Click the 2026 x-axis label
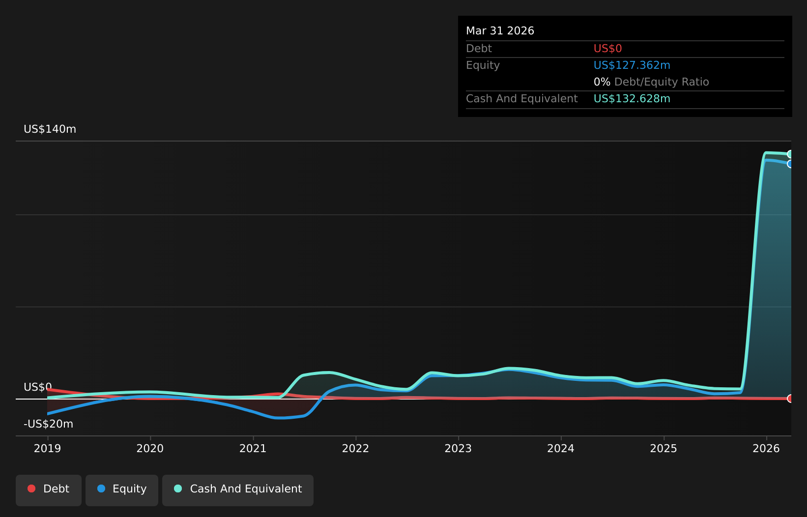The image size is (807, 517). (766, 449)
